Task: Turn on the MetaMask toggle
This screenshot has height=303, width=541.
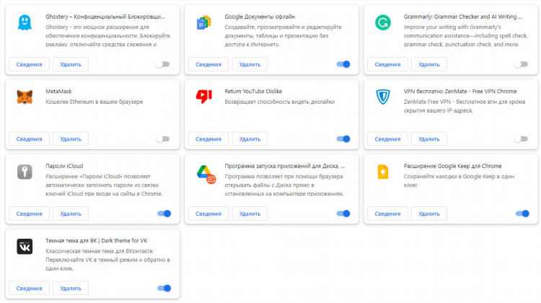Action: pyautogui.click(x=162, y=139)
